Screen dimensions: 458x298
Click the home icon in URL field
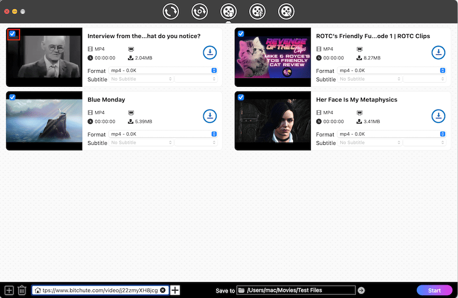pyautogui.click(x=38, y=290)
